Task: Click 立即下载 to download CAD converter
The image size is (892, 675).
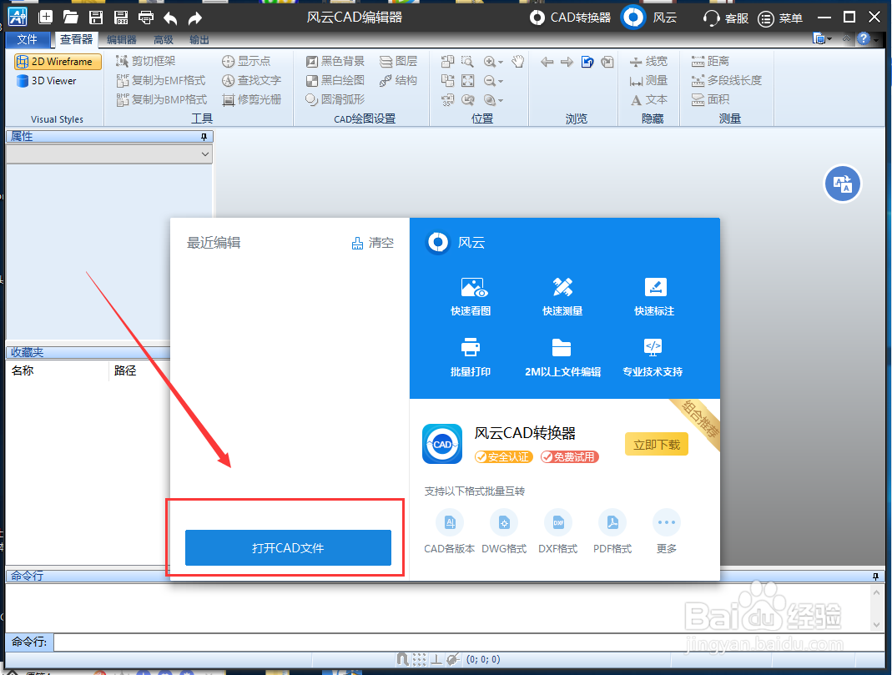Action: [x=656, y=445]
